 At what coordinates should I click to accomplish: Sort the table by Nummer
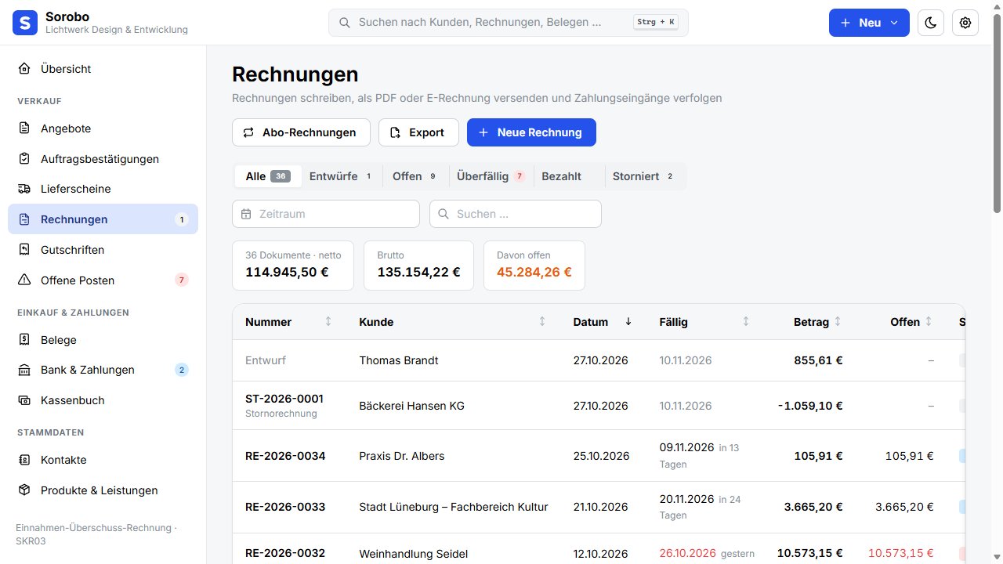click(x=289, y=322)
